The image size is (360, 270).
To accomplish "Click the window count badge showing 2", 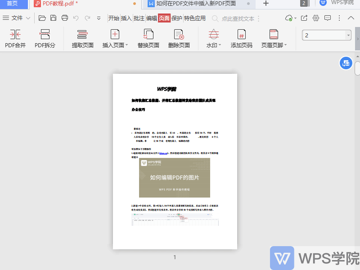I will [x=304, y=3].
